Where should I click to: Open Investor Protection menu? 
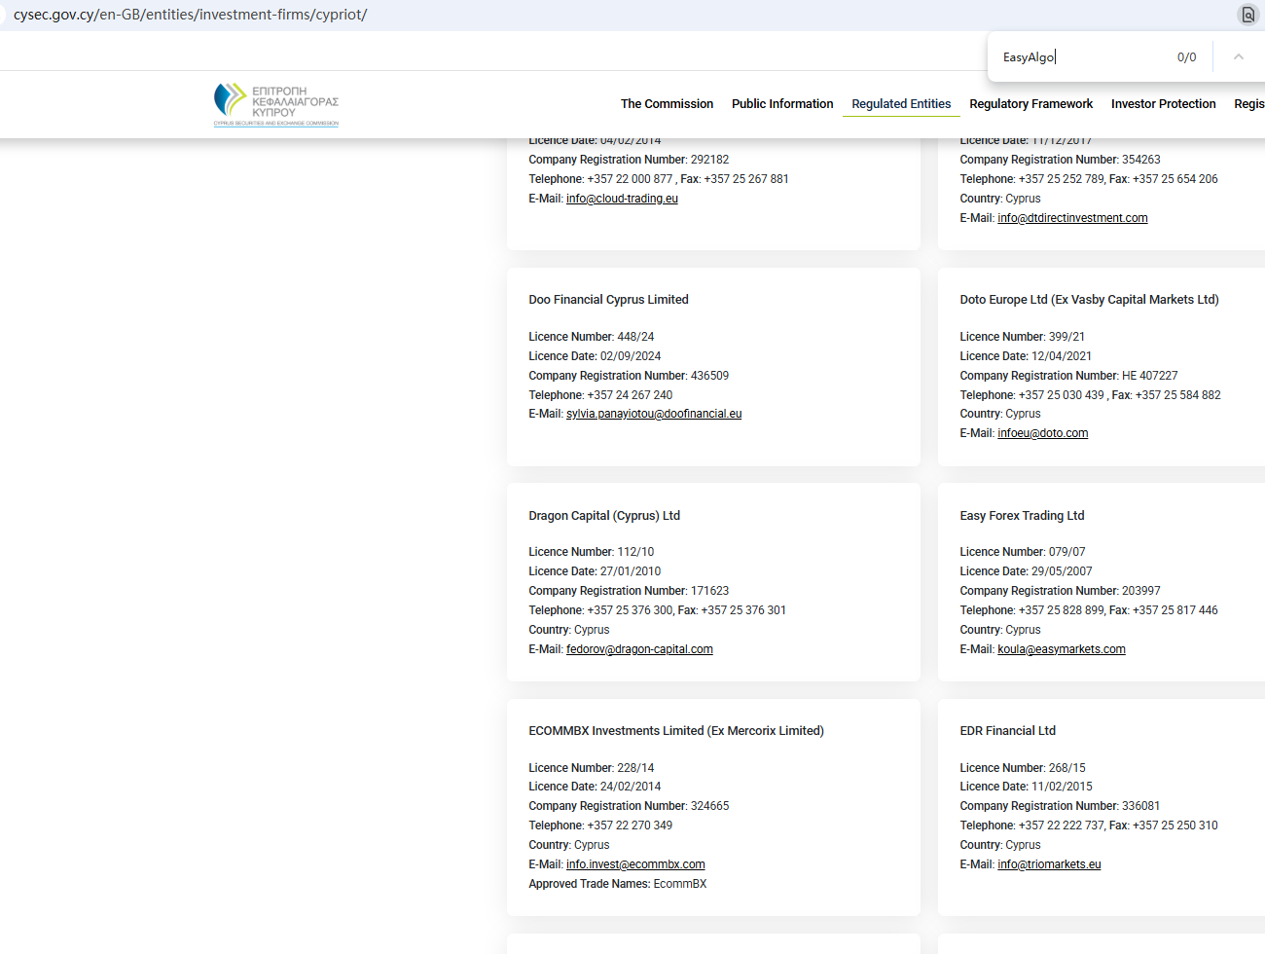(x=1163, y=104)
